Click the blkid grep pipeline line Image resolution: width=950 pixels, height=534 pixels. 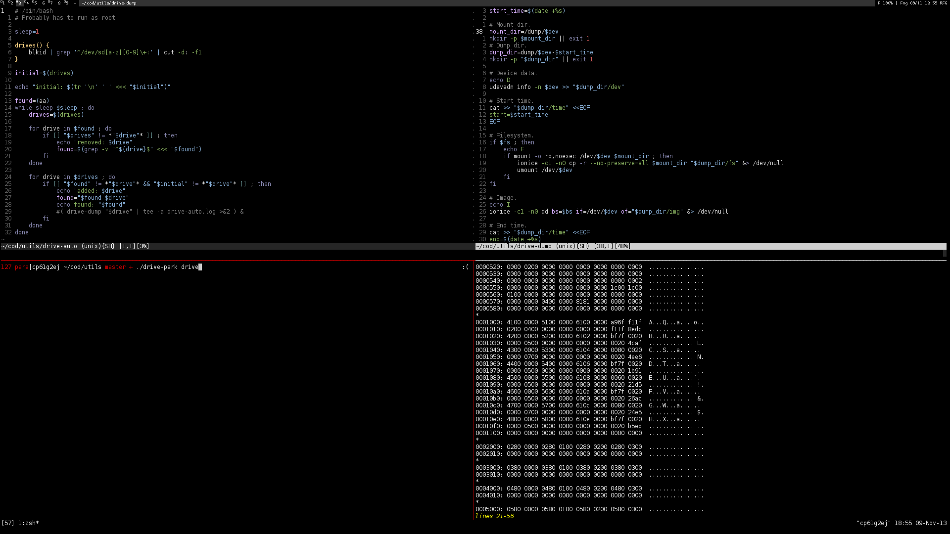click(115, 52)
